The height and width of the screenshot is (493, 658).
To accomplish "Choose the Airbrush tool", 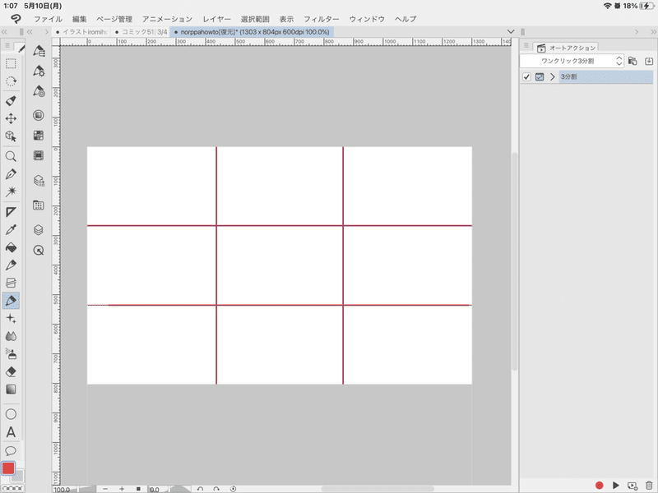I will click(11, 354).
